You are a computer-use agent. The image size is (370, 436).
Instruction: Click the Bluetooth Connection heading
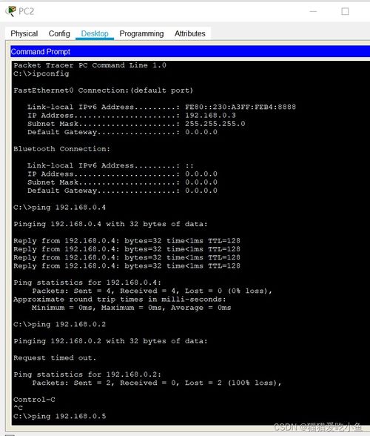click(x=61, y=149)
